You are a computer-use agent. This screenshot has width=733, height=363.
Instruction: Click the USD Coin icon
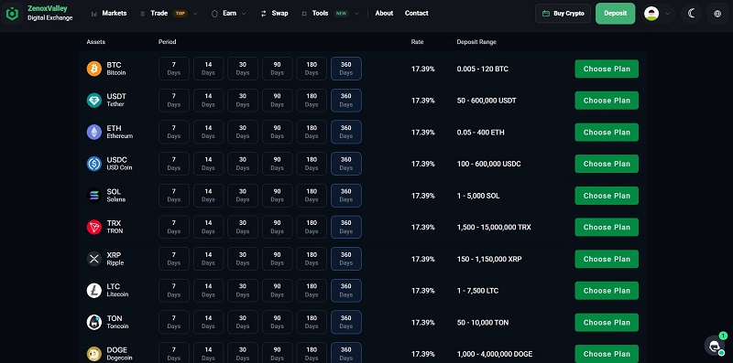click(x=94, y=164)
